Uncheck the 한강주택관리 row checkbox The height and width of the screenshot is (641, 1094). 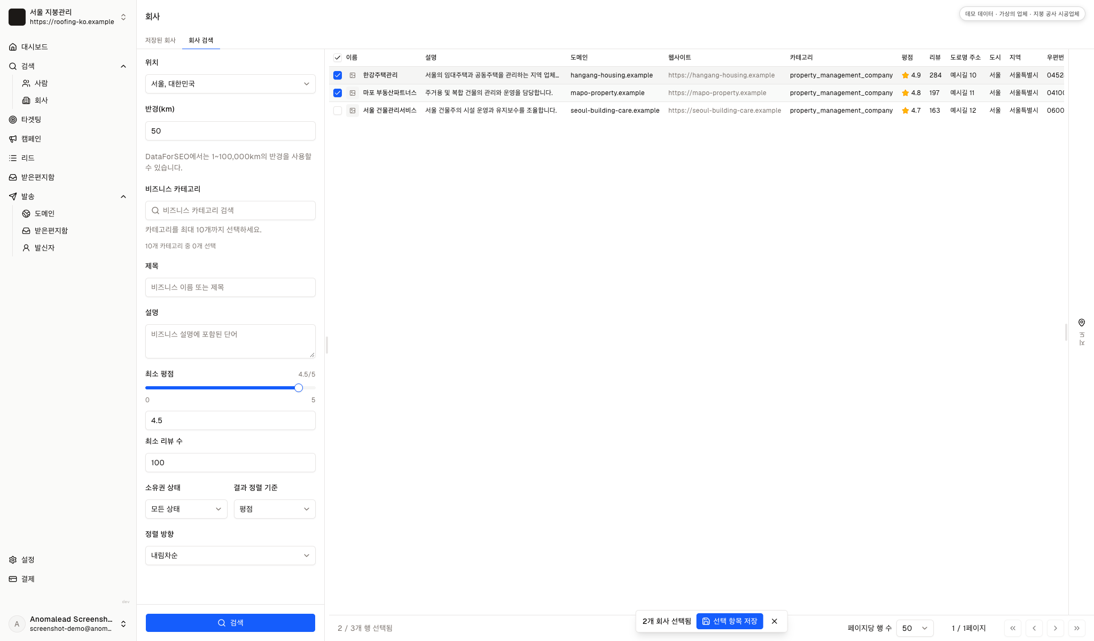click(338, 75)
